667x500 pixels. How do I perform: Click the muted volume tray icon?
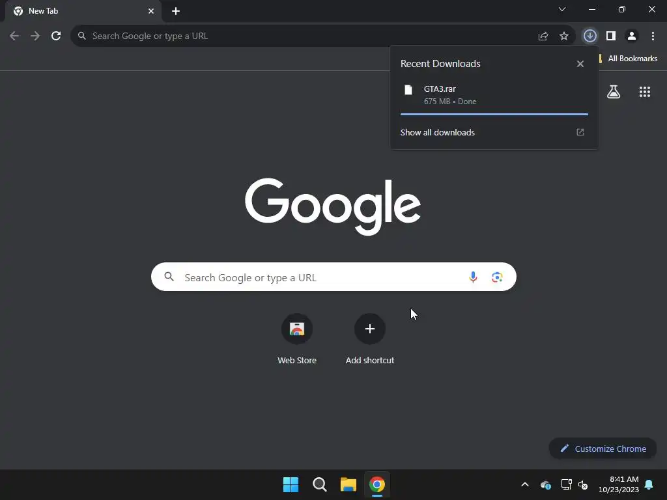click(x=583, y=484)
